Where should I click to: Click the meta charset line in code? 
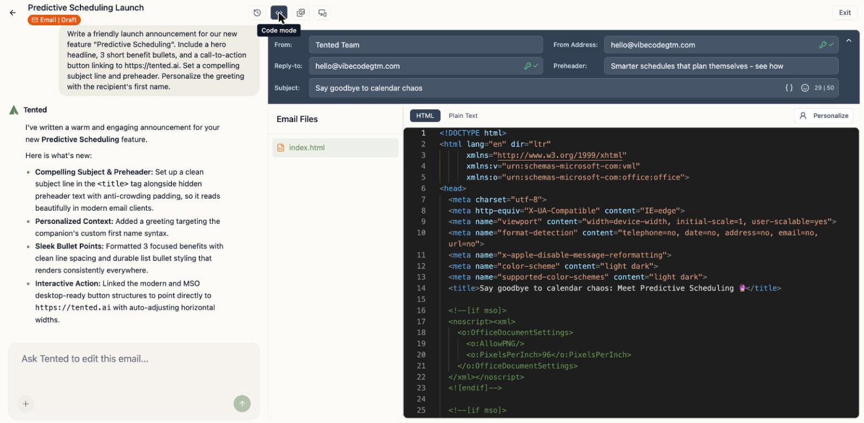498,200
